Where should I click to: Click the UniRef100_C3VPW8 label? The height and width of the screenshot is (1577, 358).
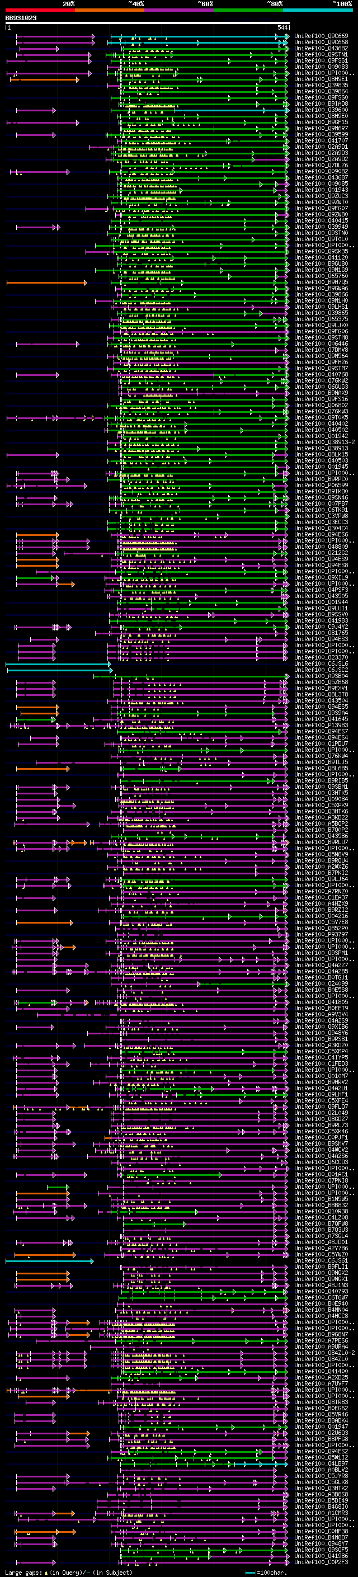[321, 516]
